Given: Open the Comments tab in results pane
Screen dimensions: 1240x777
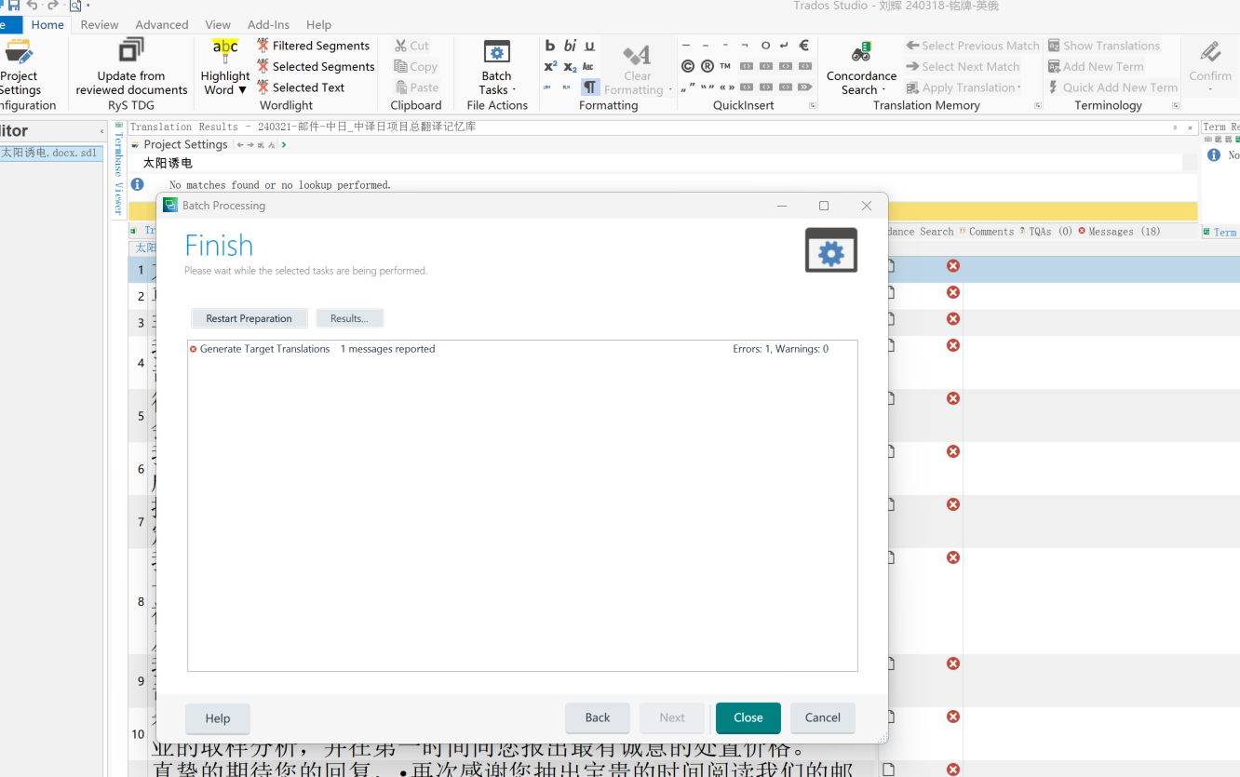Looking at the screenshot, I should tap(986, 232).
